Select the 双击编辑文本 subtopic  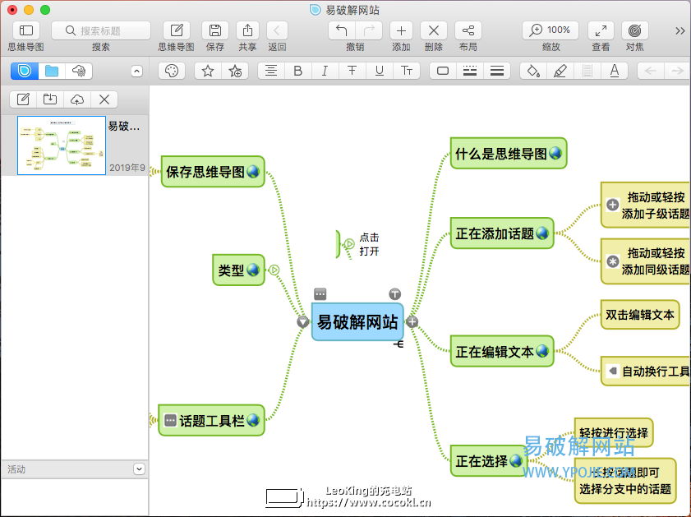coord(640,315)
